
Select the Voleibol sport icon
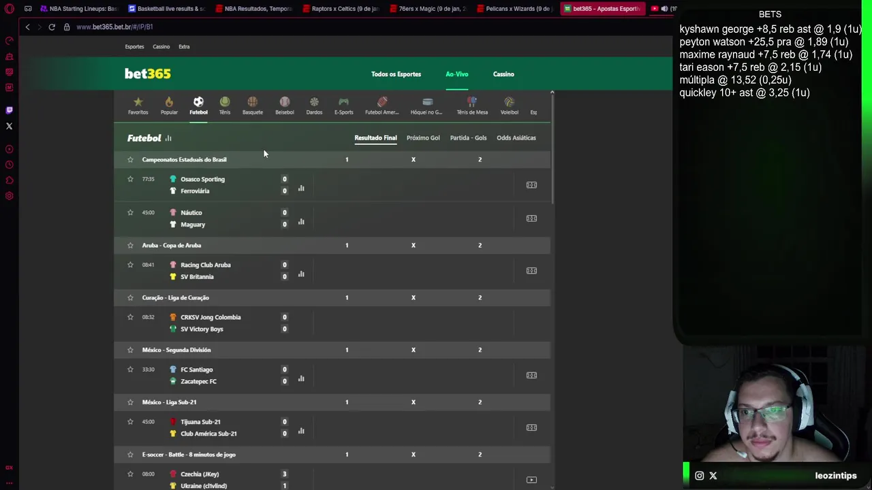510,105
